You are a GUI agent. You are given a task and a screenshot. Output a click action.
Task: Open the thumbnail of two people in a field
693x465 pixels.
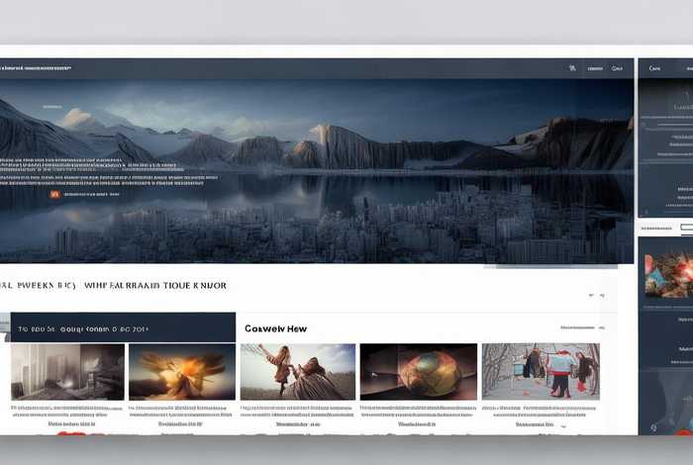[x=297, y=372]
